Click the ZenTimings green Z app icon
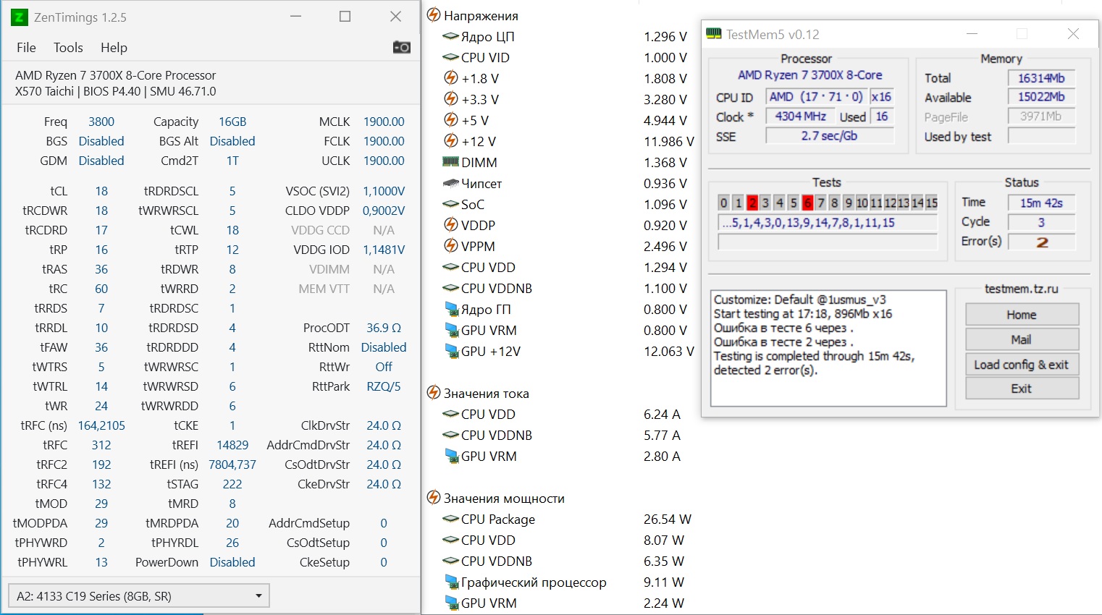This screenshot has width=1102, height=615. click(20, 17)
